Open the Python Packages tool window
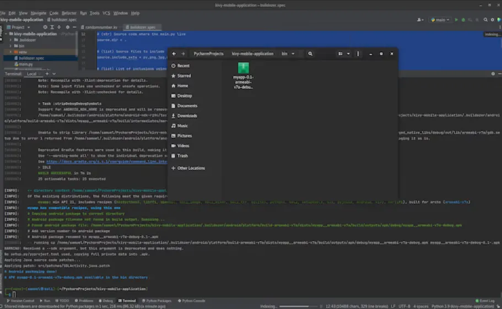Image resolution: width=502 pixels, height=309 pixels. coord(156,301)
